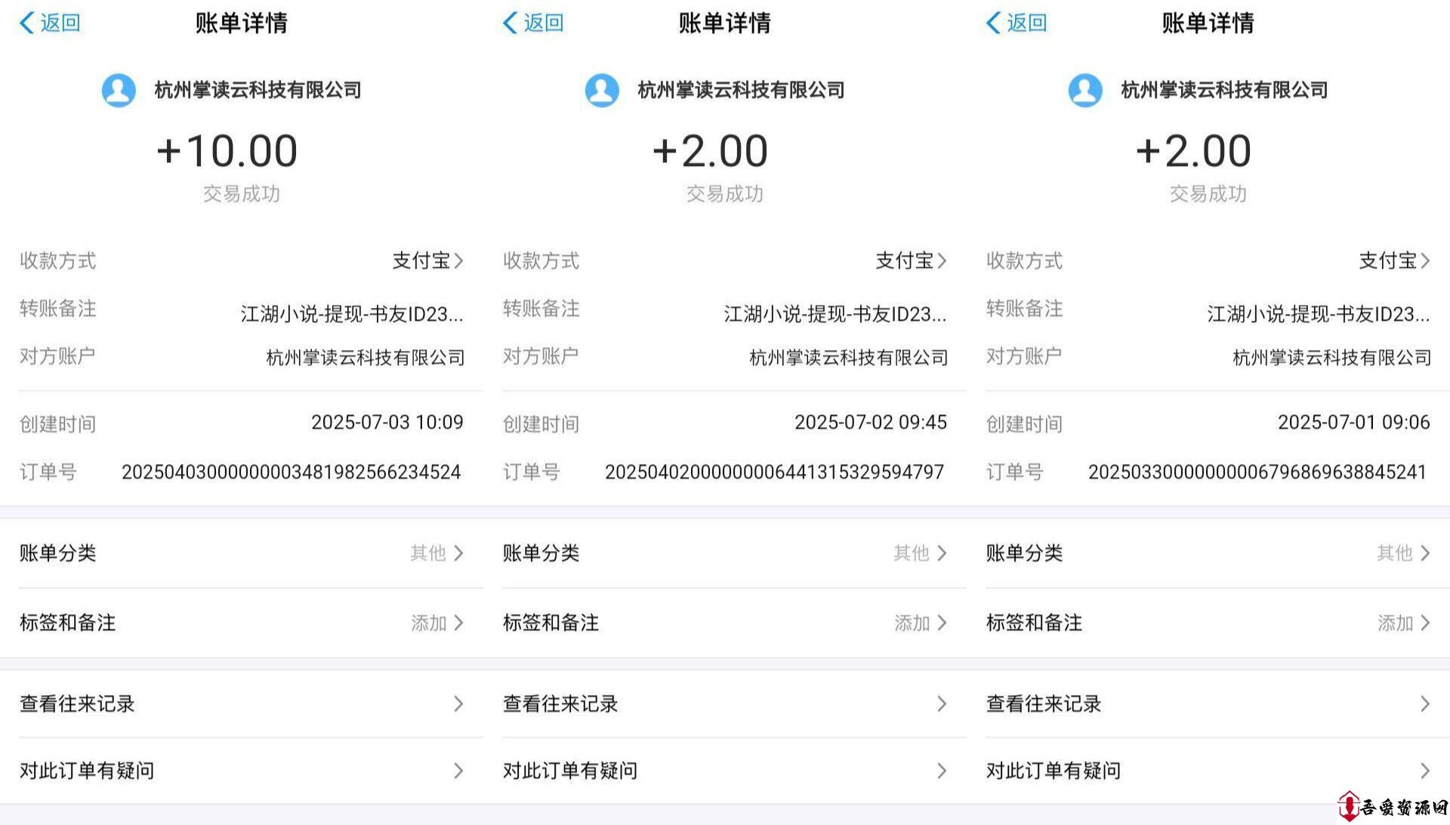Select the transfer note on the 07-01 bill
Viewport: 1450px width, 825px height.
pyautogui.click(x=1319, y=314)
